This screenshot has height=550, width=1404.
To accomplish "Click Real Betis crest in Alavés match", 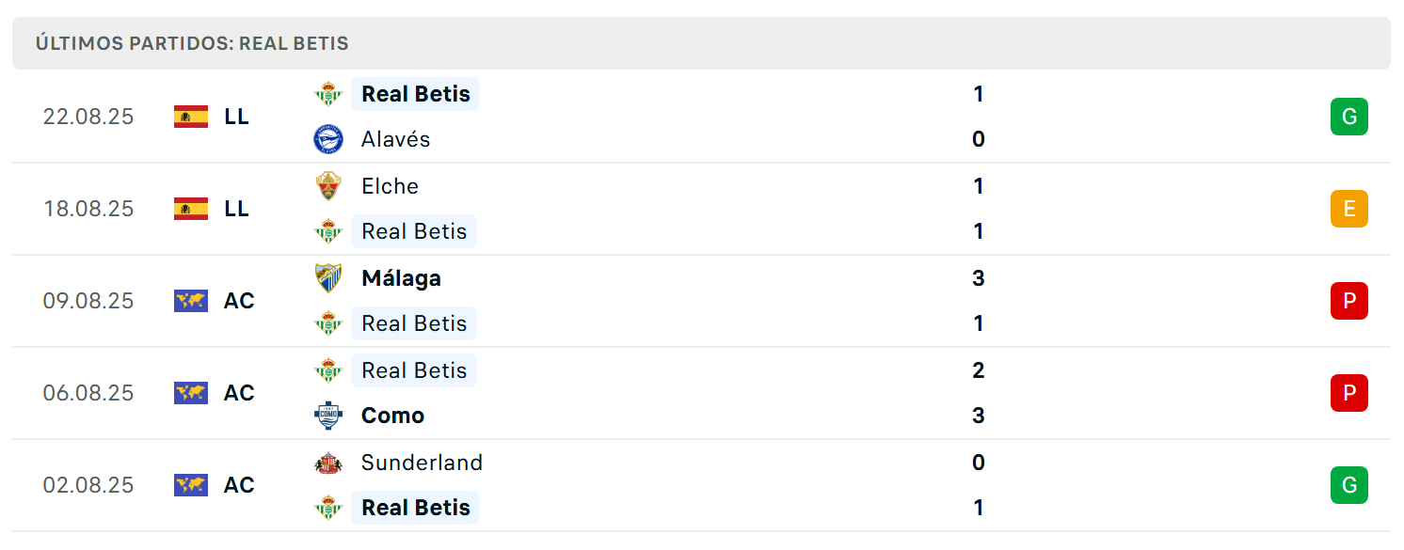I will [328, 94].
